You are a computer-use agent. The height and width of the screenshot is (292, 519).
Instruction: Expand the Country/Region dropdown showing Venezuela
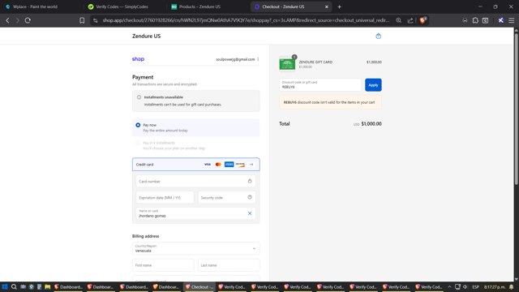196,249
